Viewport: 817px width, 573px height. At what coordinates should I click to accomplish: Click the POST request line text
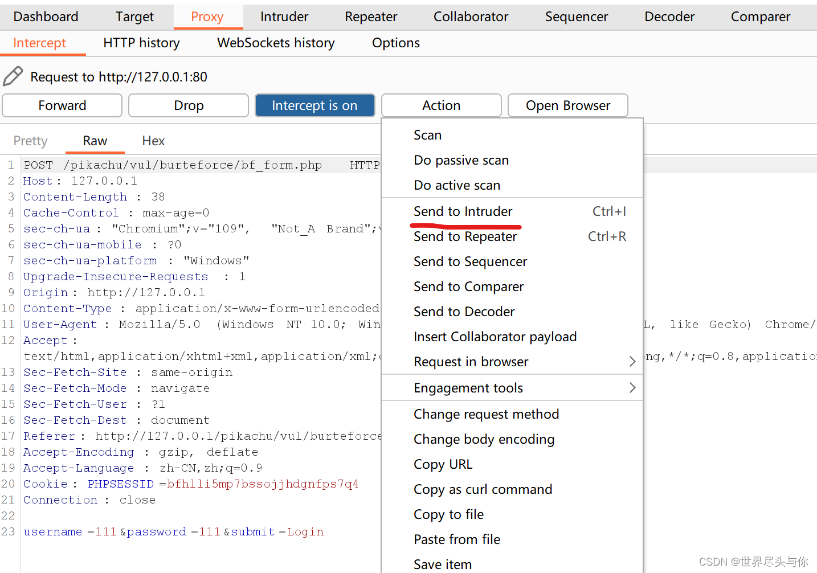coord(202,165)
